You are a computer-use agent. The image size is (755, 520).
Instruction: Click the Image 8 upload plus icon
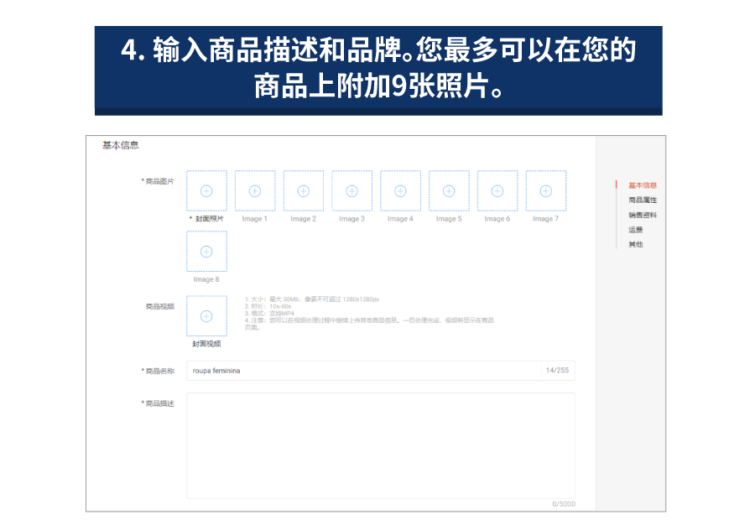206,251
